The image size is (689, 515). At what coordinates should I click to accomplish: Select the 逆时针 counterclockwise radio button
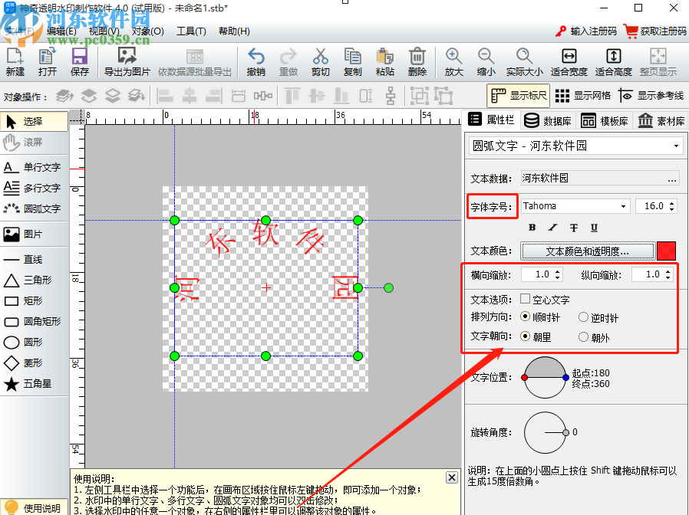click(582, 317)
